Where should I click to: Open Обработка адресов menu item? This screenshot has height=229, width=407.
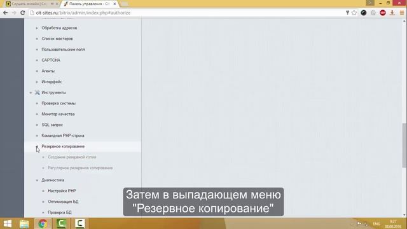(59, 28)
